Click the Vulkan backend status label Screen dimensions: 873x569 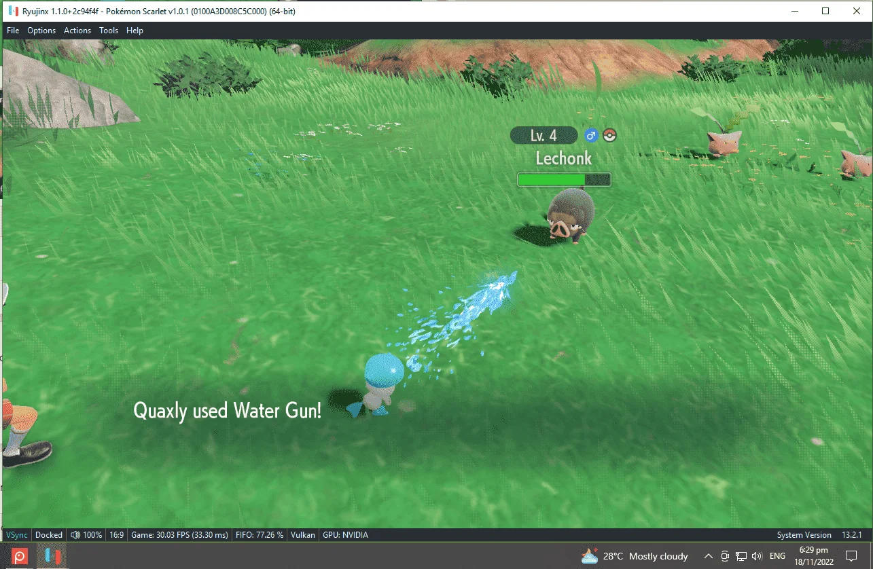[x=303, y=535]
